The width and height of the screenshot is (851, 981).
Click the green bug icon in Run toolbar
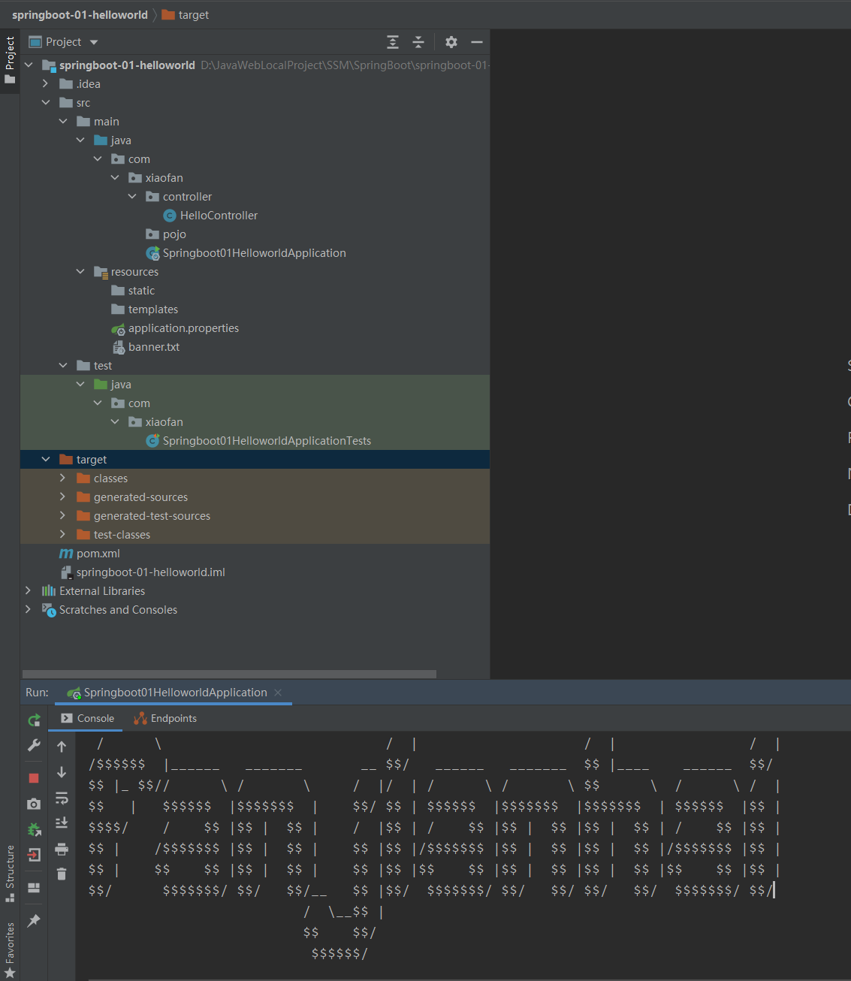tap(34, 830)
